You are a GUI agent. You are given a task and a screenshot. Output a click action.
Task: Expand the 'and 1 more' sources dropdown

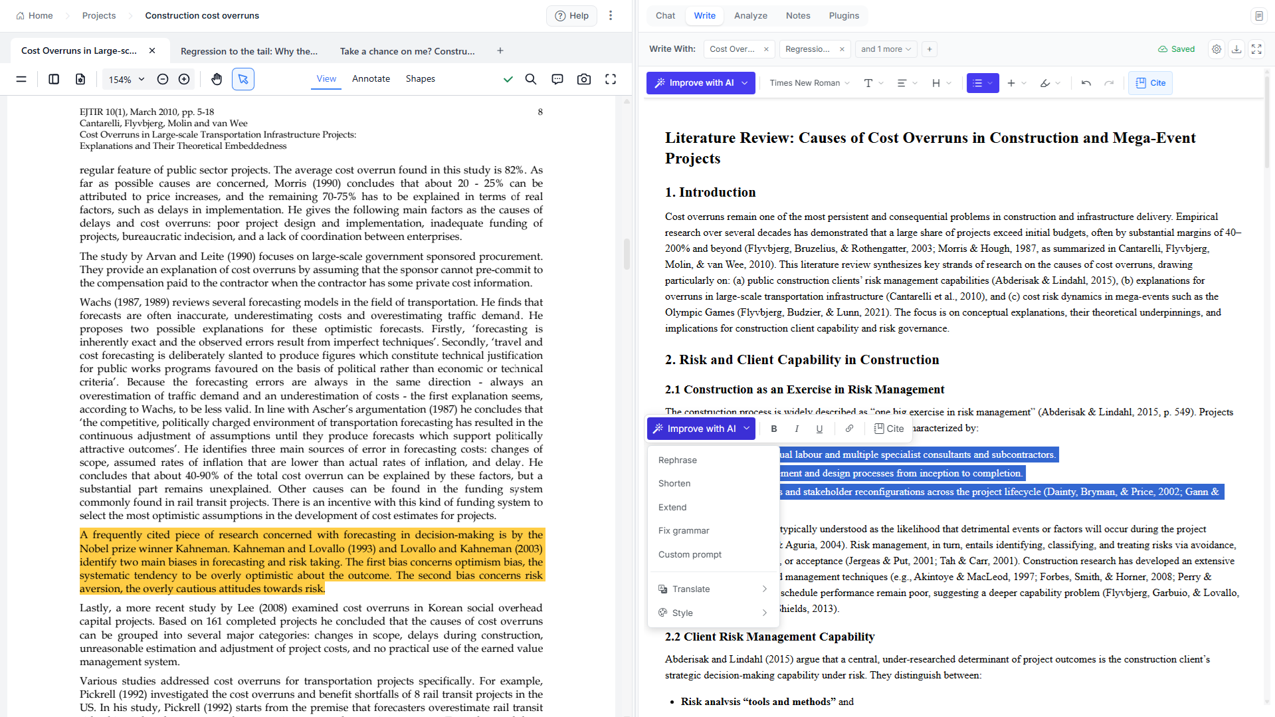(x=886, y=49)
